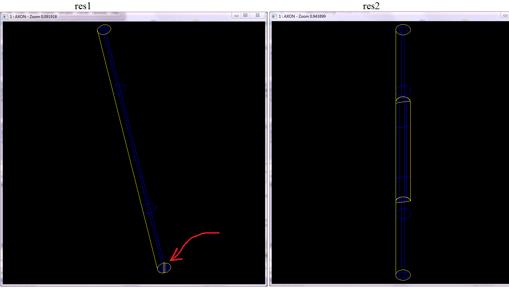Click the window icon of the right AXON viewer

pos(274,16)
